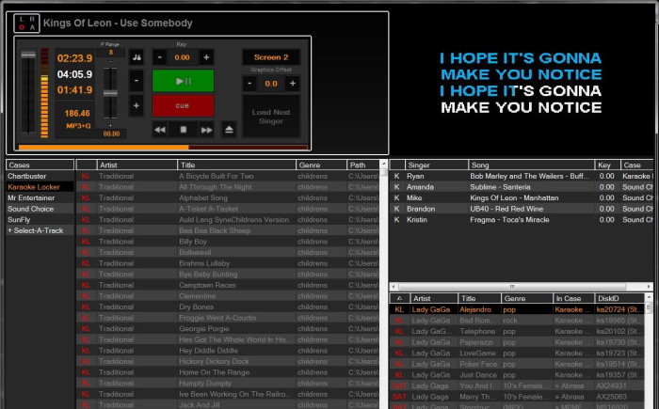659x409 pixels.
Task: Click pitch minus button beside pitch fader
Action: [x=137, y=81]
